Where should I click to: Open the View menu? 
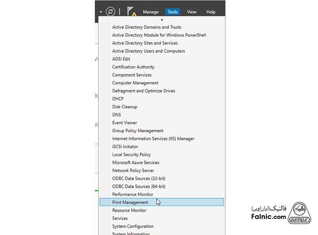pyautogui.click(x=192, y=12)
